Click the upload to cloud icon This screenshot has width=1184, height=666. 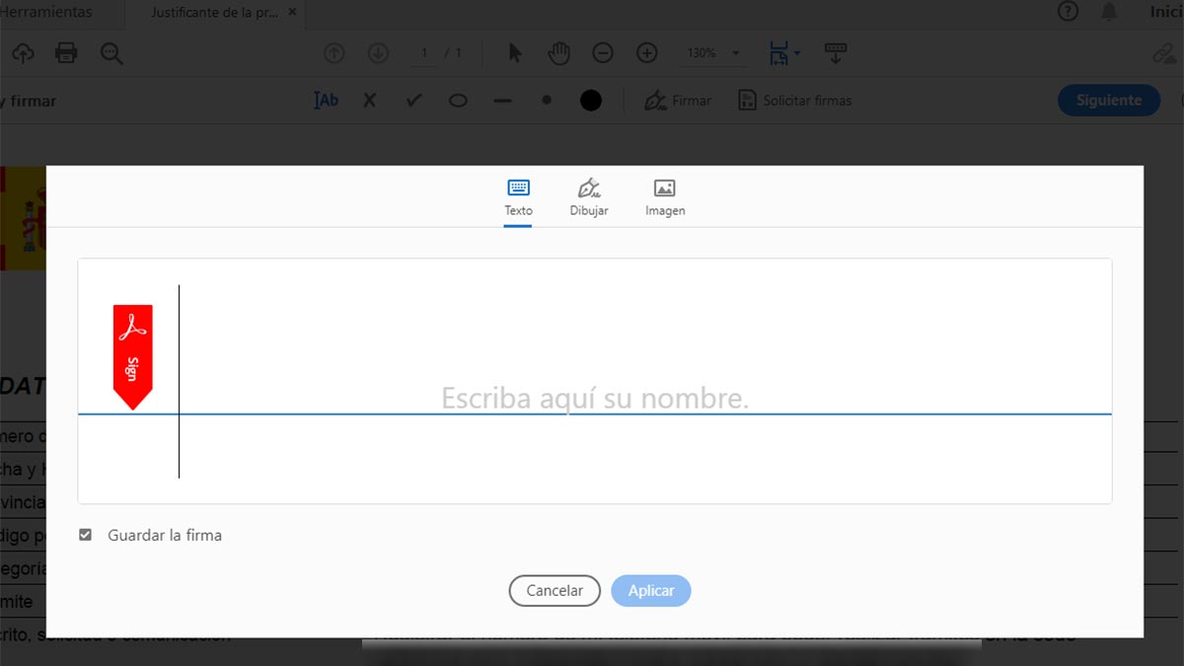[x=22, y=53]
